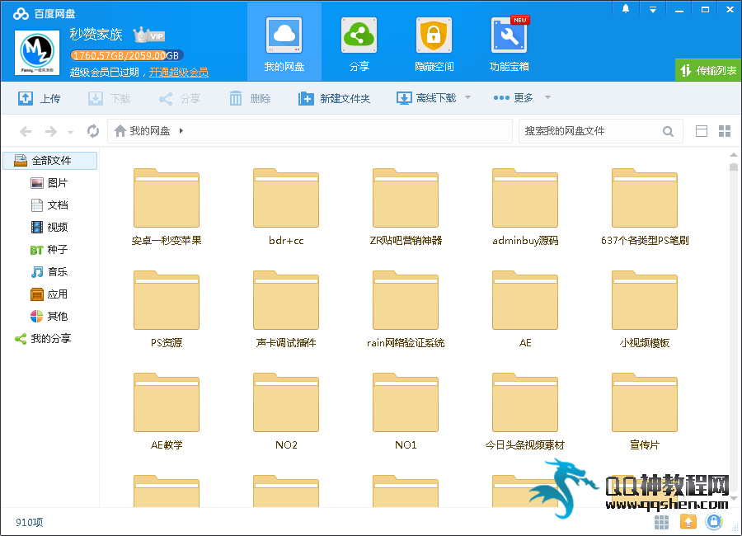Click the 下载 download button
Viewport: 742px width, 536px height.
(110, 98)
